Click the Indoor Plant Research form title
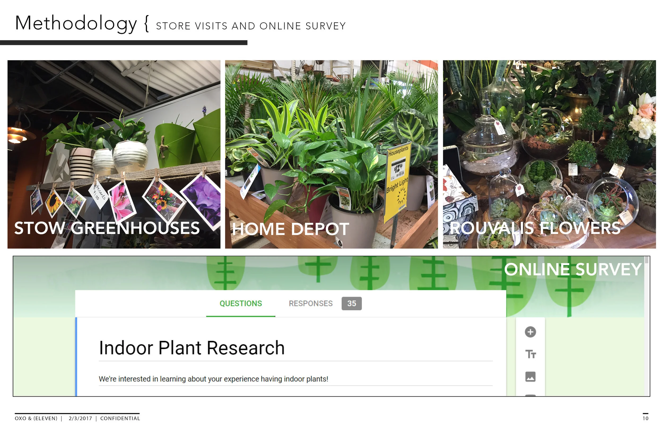This screenshot has height=429, width=663. (x=192, y=348)
